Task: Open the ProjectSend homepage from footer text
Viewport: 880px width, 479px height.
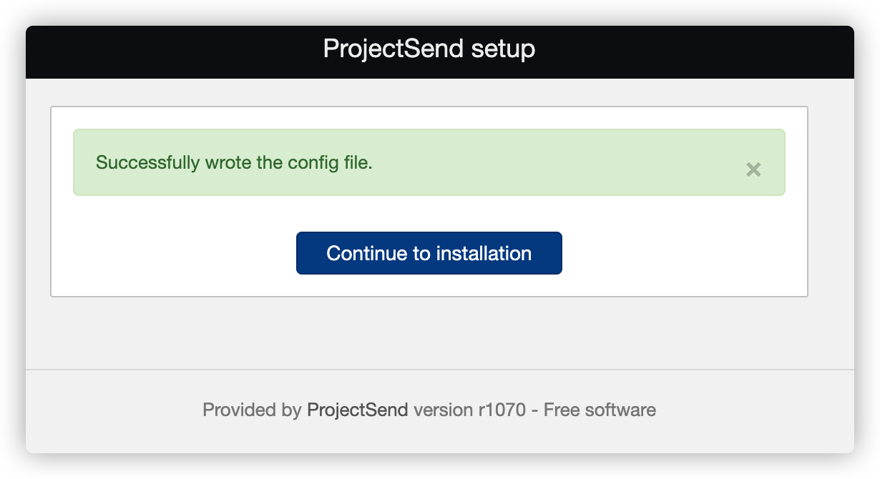Action: tap(356, 410)
